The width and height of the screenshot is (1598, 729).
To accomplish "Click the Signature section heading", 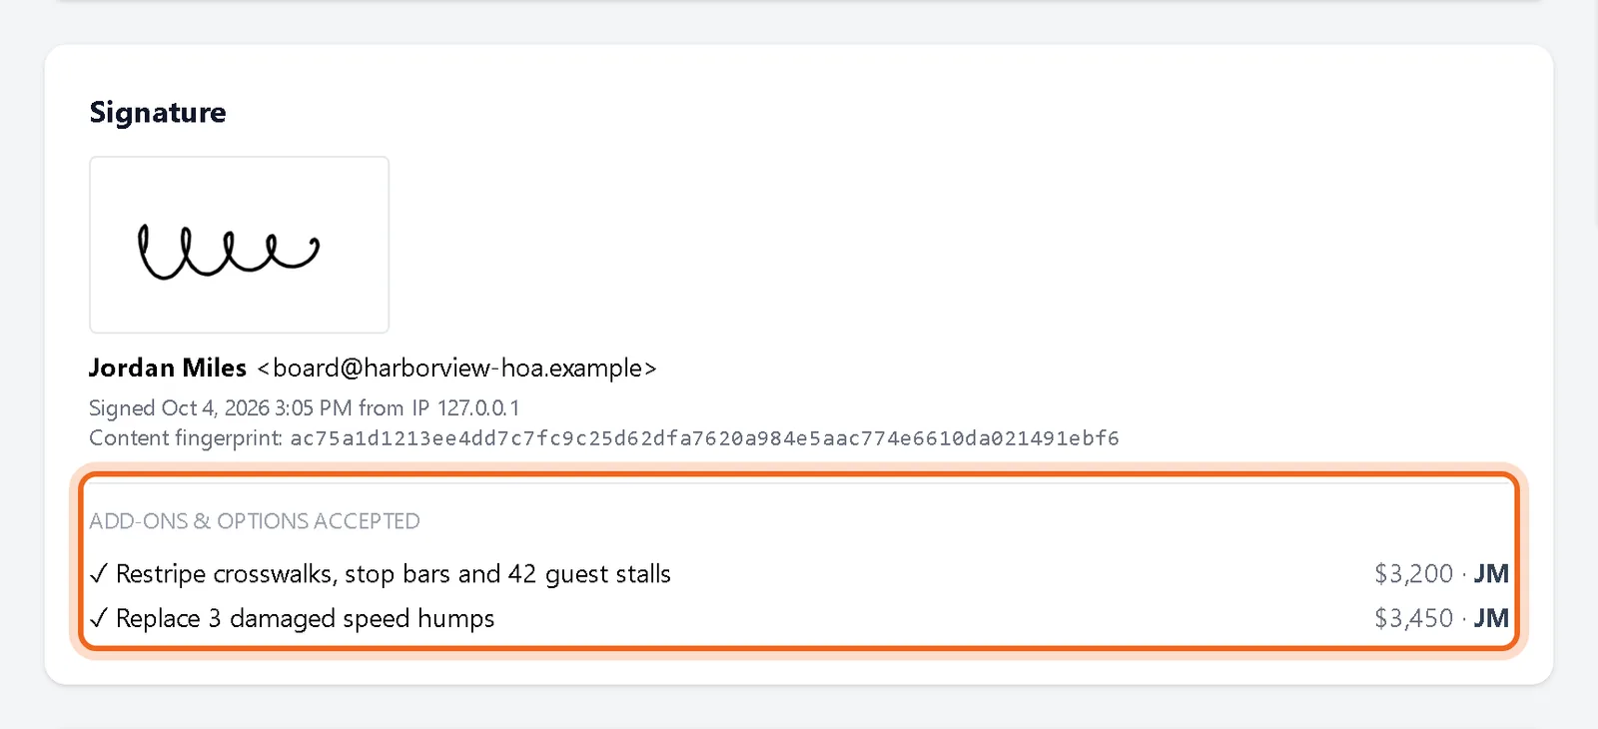I will pyautogui.click(x=158, y=112).
